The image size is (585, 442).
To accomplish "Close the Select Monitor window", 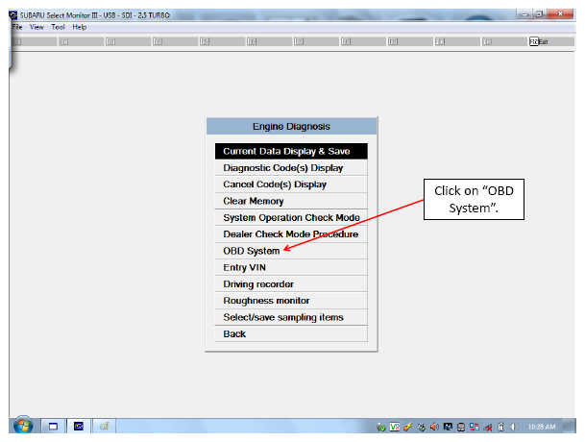I will [560, 14].
